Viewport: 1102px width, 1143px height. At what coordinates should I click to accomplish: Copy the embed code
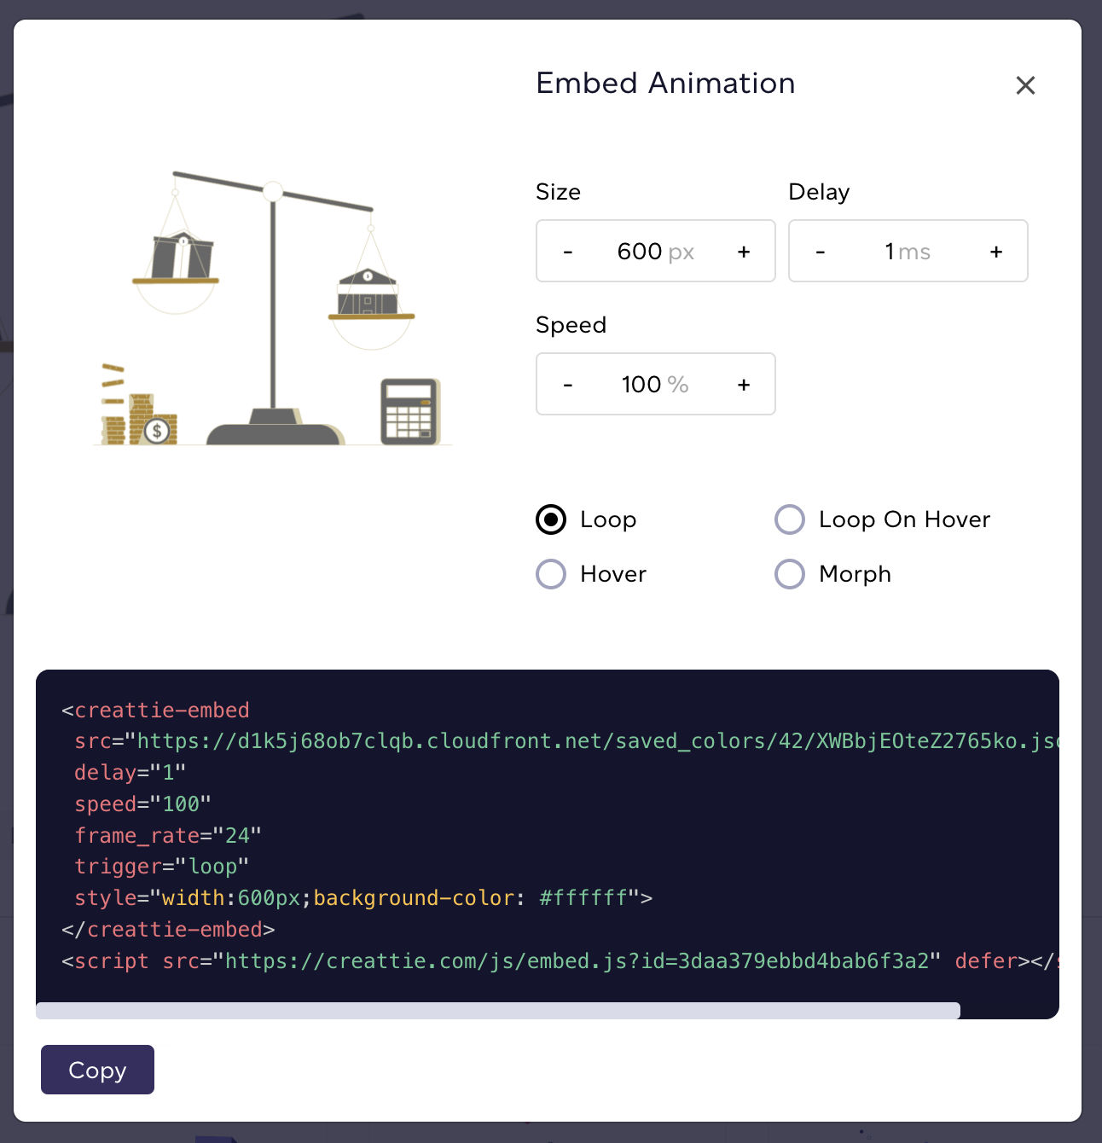(96, 1070)
